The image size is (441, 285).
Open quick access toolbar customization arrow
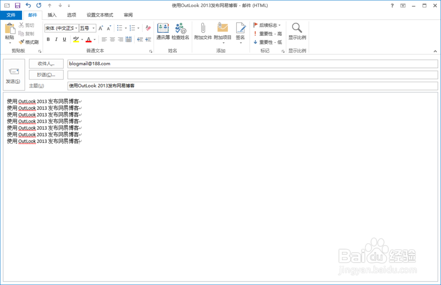click(x=69, y=6)
